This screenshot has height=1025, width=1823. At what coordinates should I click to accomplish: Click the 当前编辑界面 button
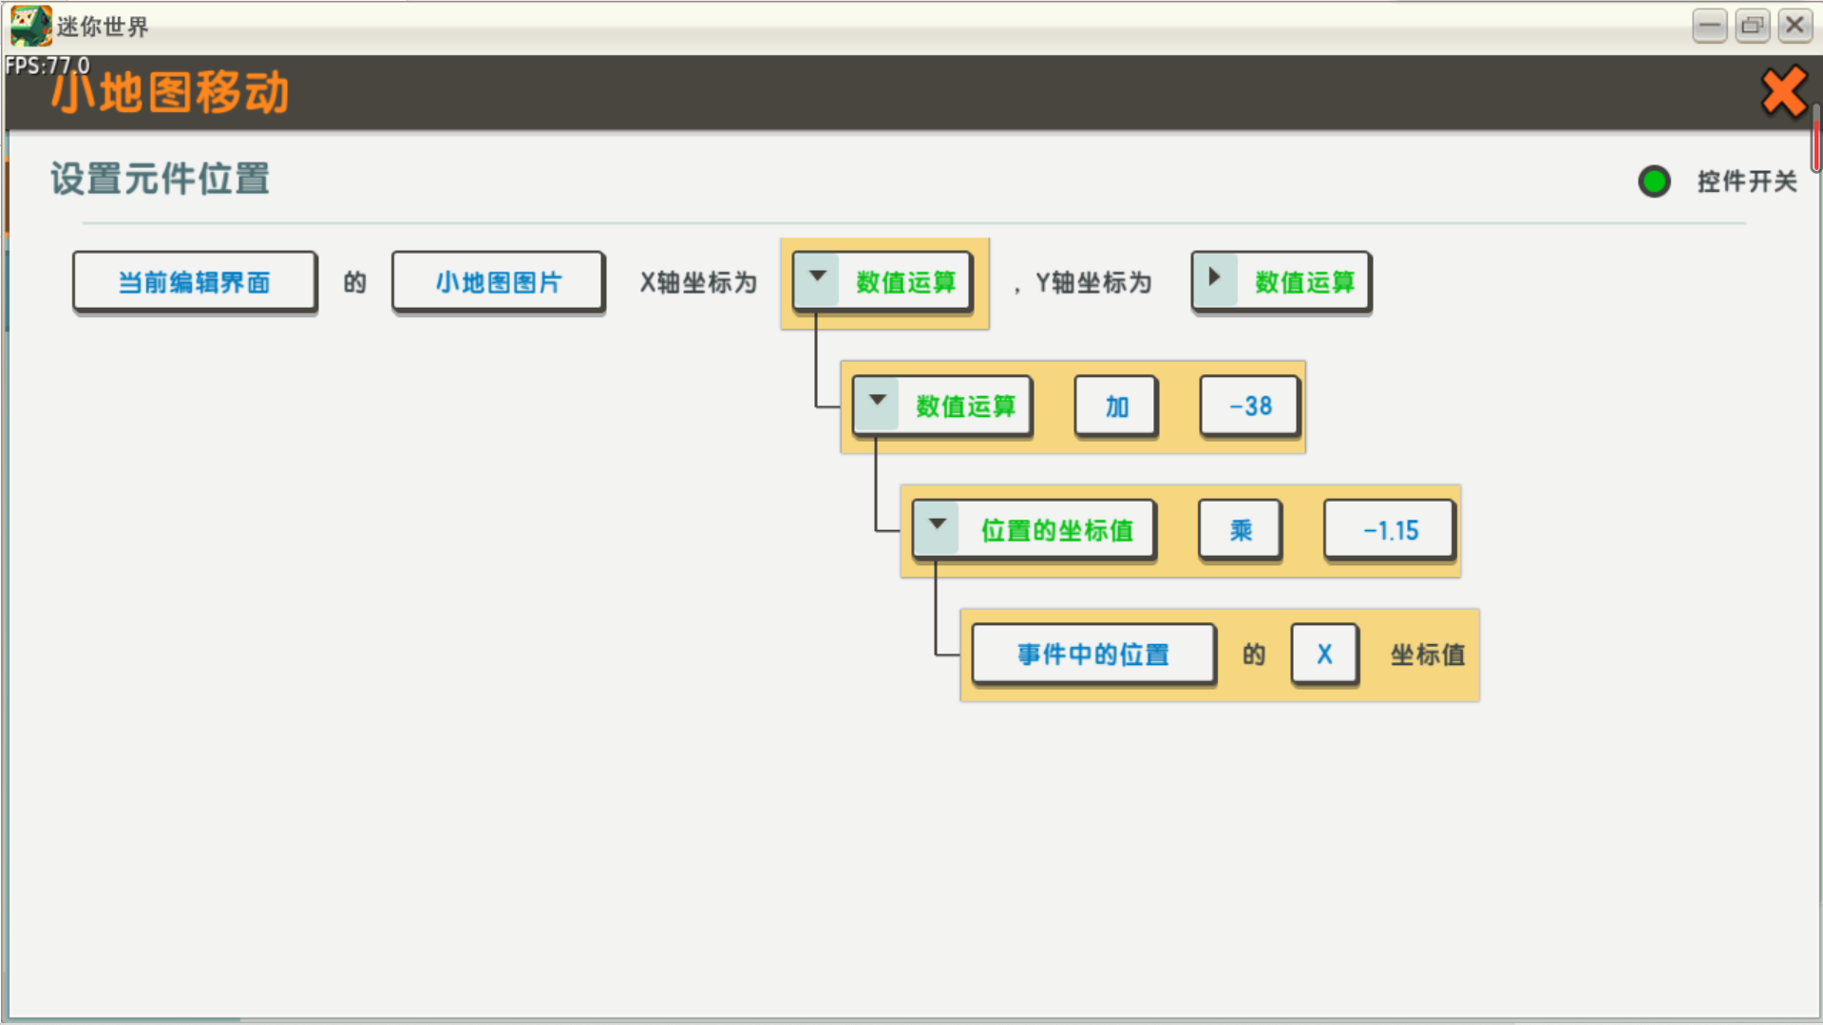coord(195,282)
